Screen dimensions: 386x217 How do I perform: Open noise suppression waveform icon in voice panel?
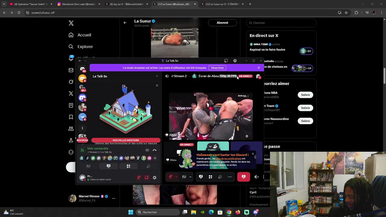click(x=147, y=150)
